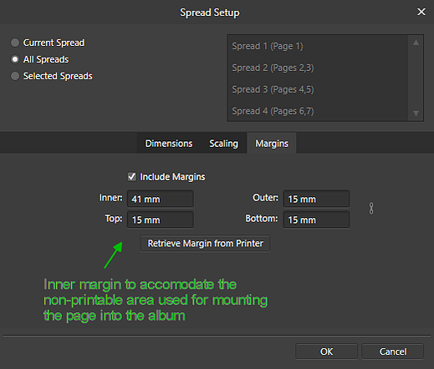The height and width of the screenshot is (369, 434).
Task: Click the spread list scroll down arrow
Action: [x=416, y=114]
